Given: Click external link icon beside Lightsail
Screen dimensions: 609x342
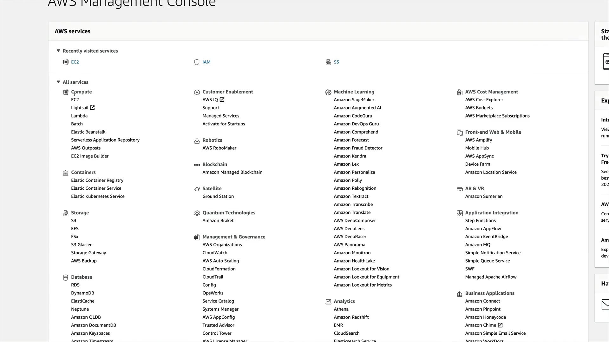Looking at the screenshot, I should click(92, 108).
